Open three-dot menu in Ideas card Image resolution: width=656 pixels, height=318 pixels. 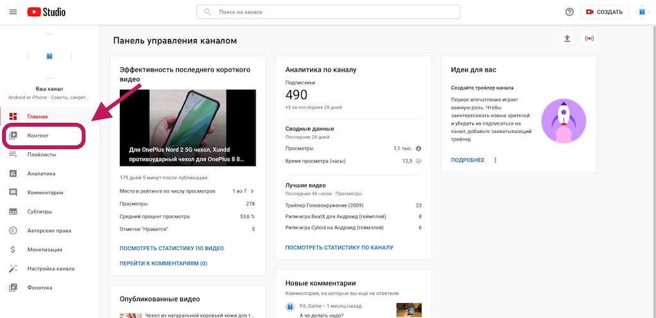pos(495,160)
